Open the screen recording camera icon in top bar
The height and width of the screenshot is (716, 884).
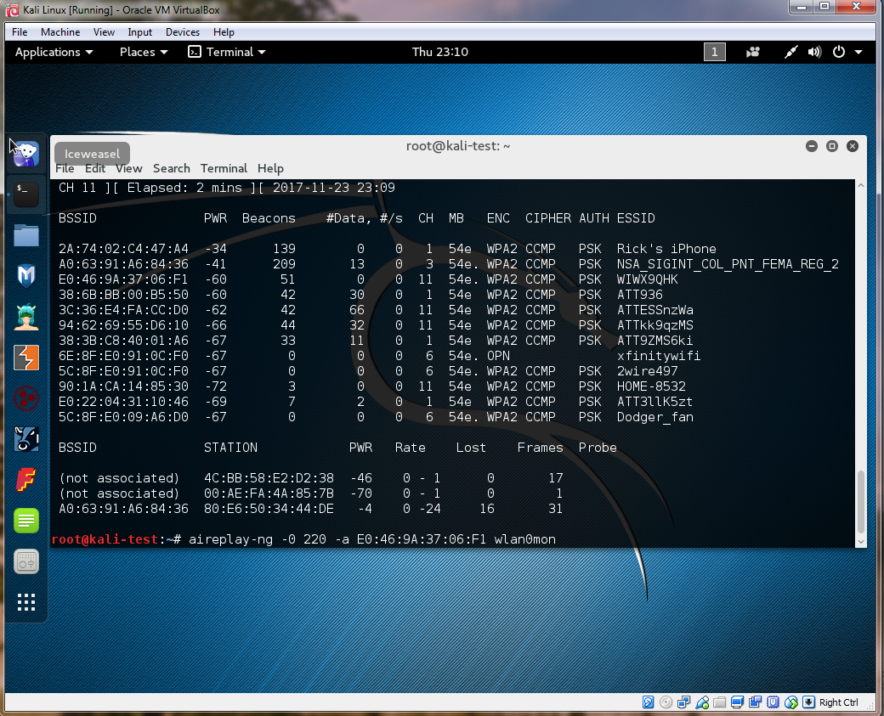tap(752, 52)
